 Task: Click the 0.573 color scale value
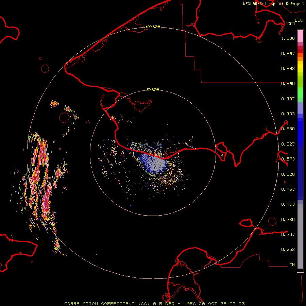click(288, 159)
